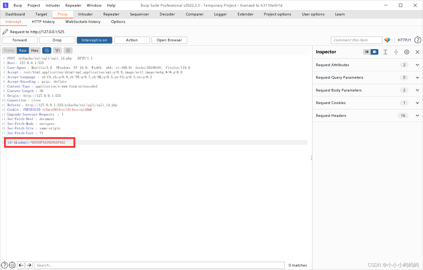
Task: Toggle show non-printable characters \n button
Action: (57, 50)
